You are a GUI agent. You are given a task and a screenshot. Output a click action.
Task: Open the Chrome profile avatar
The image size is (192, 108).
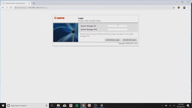pyautogui.click(x=184, y=7)
